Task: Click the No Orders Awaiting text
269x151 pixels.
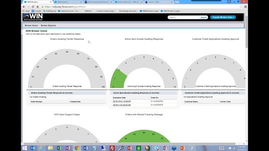Action: click(38, 97)
